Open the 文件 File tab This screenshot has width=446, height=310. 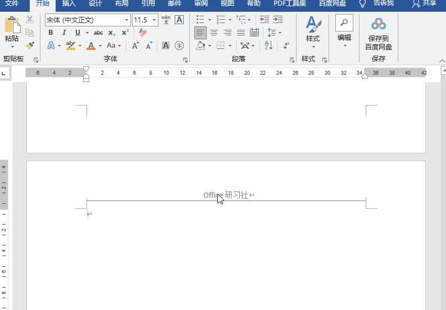pos(12,4)
